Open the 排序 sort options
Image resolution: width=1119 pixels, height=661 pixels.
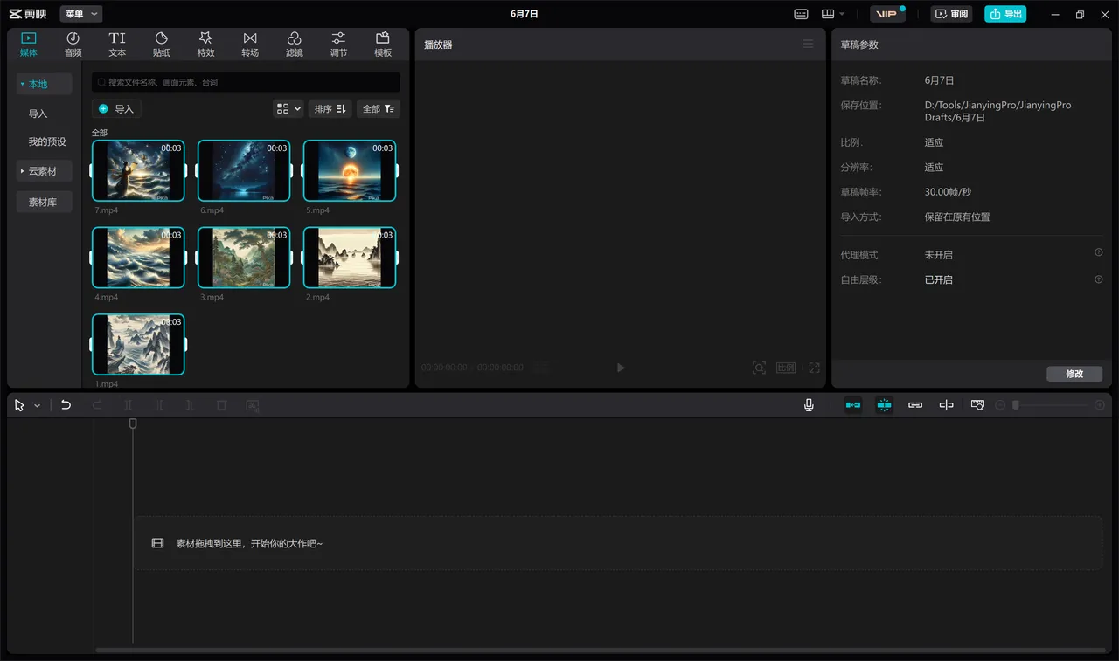tap(330, 108)
